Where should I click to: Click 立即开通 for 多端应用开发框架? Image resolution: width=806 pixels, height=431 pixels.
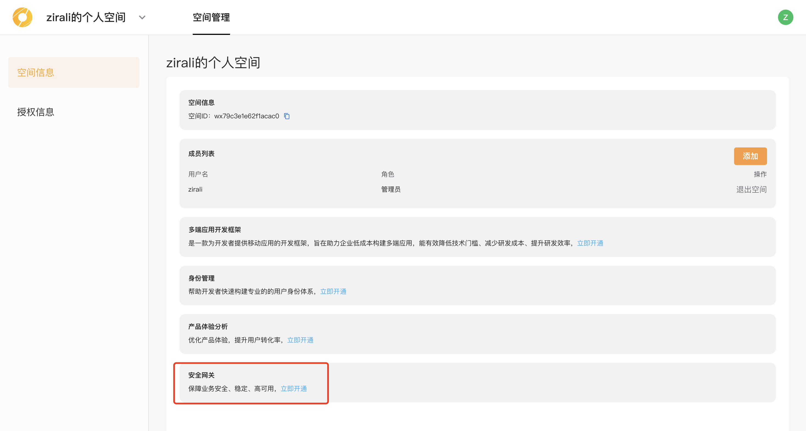tap(590, 243)
